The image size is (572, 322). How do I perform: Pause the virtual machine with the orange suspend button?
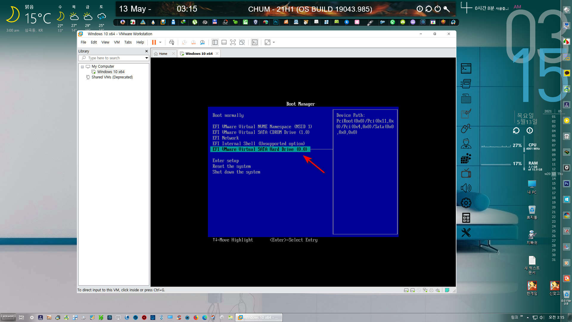tap(154, 42)
